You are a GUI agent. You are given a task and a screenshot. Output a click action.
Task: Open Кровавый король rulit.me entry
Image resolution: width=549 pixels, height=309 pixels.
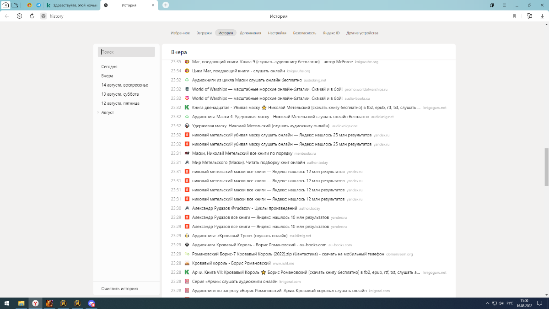[231, 263]
